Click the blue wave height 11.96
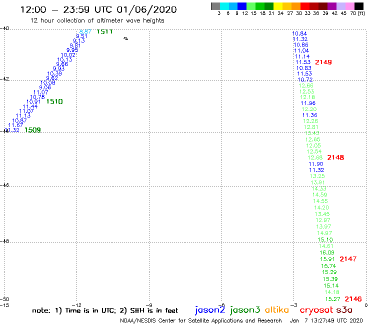This screenshot has width=370, height=325. pos(308,103)
